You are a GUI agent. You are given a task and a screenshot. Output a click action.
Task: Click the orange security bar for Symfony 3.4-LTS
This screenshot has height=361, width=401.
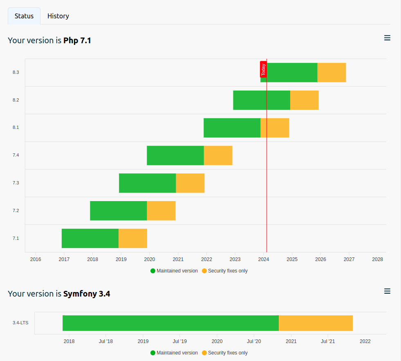coord(316,323)
